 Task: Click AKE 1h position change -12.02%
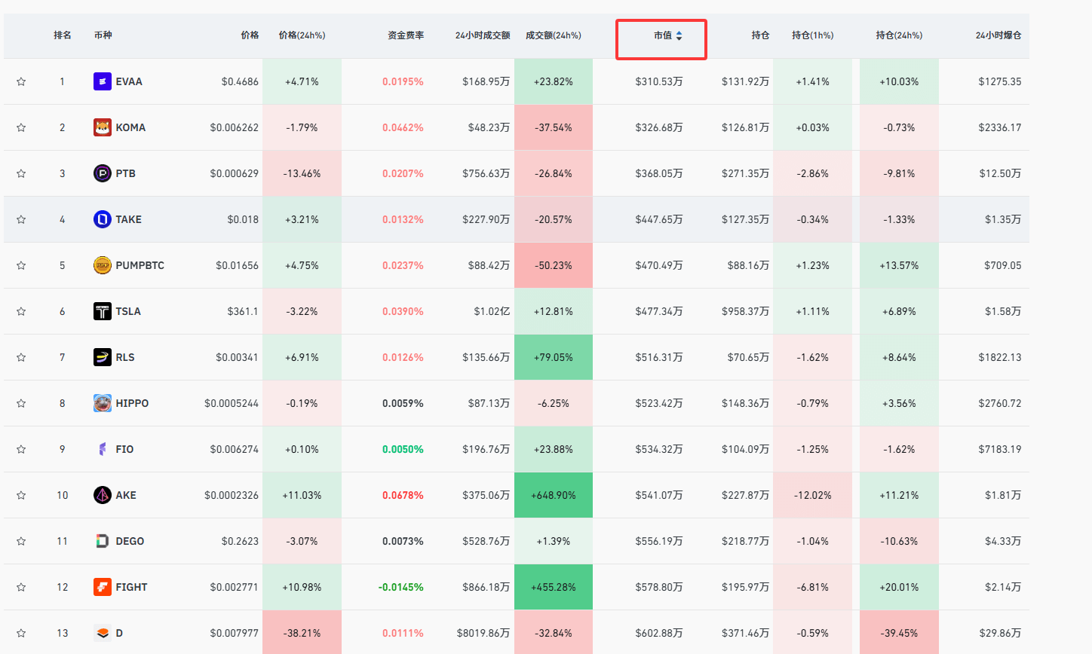pyautogui.click(x=813, y=495)
